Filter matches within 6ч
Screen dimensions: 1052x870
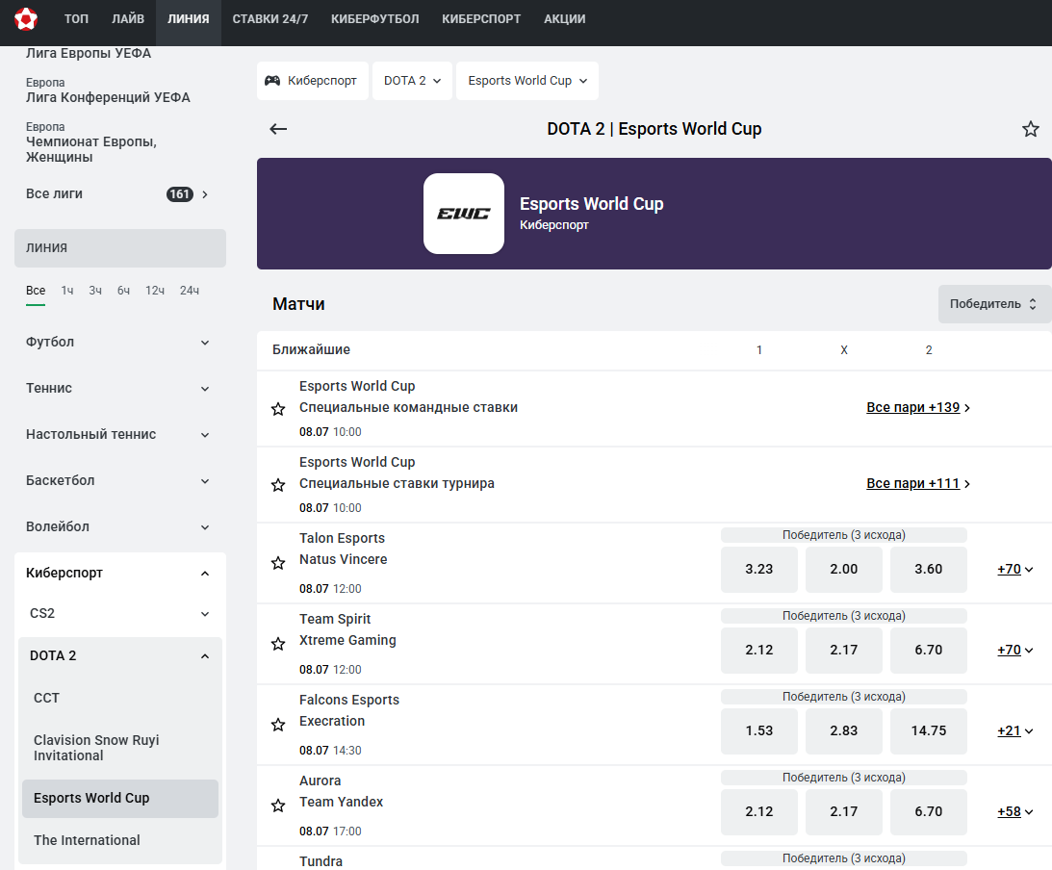(123, 291)
